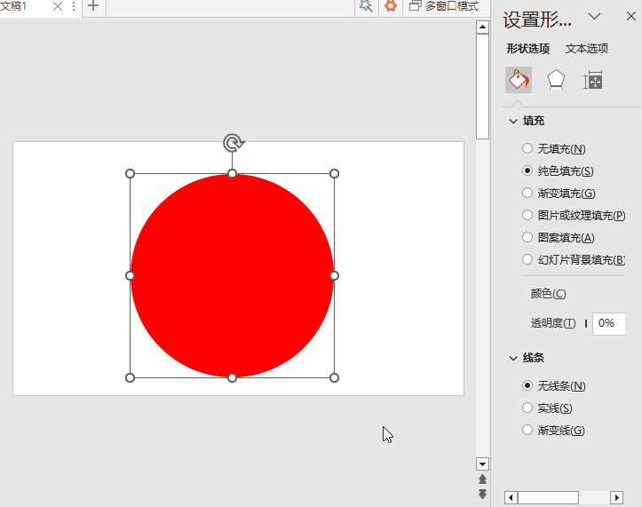Select 无线条(N) radio option

click(554, 385)
